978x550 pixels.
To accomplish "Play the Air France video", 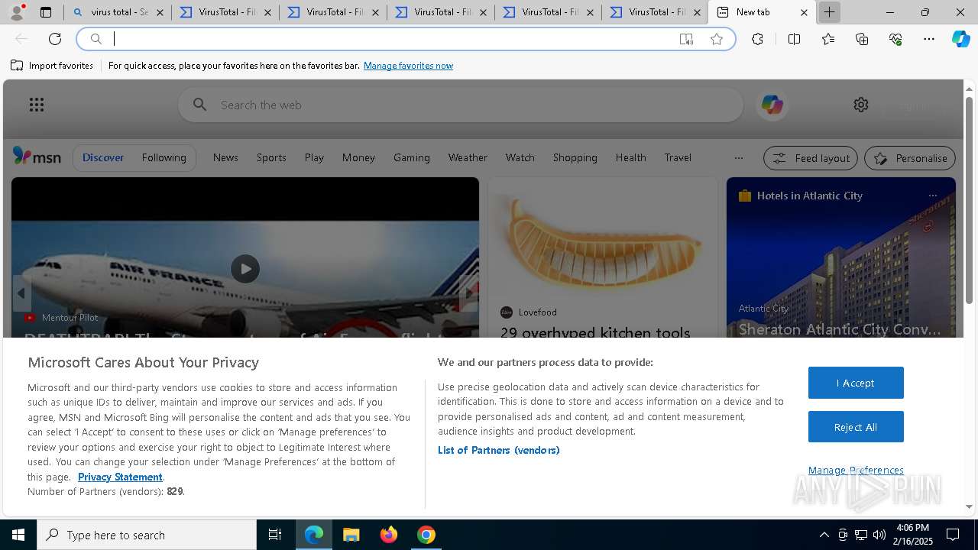I will (245, 269).
